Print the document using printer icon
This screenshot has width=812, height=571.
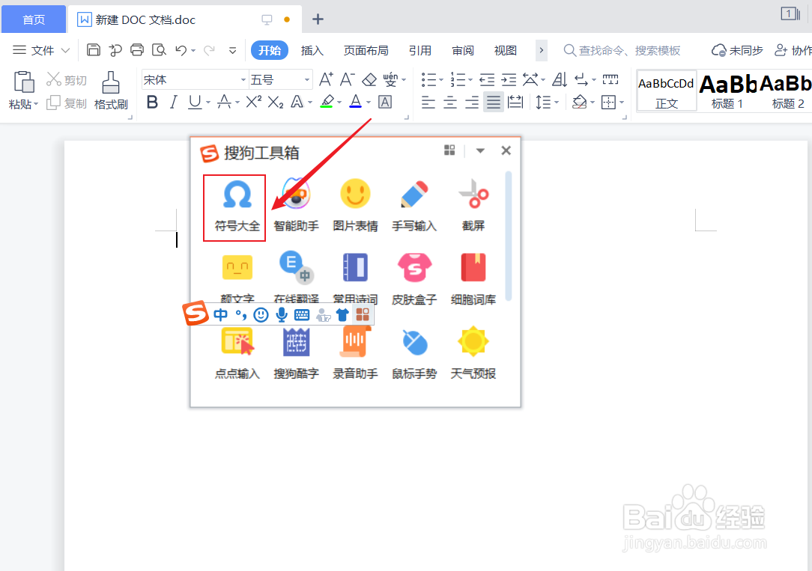137,49
